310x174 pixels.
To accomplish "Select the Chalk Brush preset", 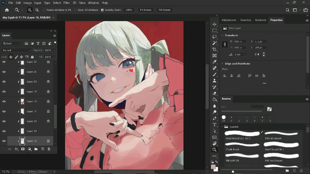I will pyautogui.click(x=242, y=146).
